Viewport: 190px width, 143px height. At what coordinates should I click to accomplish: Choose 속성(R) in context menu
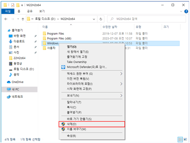[92, 136]
